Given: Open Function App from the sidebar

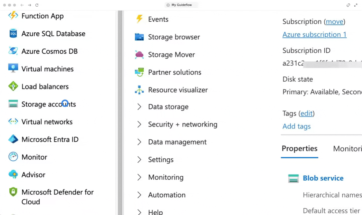Looking at the screenshot, I should (x=43, y=16).
